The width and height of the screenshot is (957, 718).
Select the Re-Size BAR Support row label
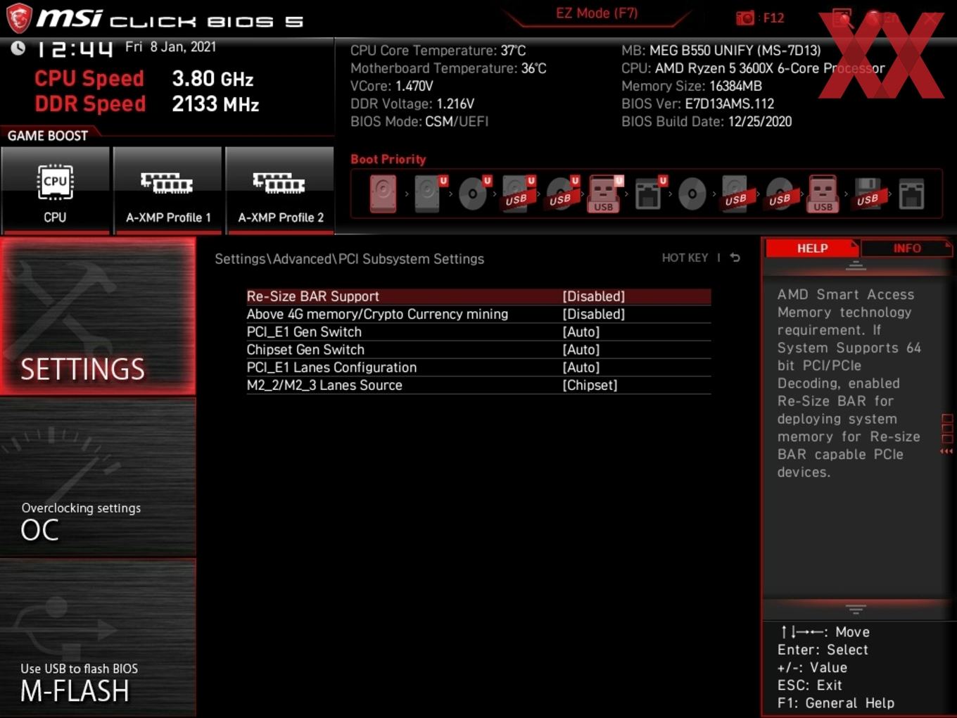(312, 296)
